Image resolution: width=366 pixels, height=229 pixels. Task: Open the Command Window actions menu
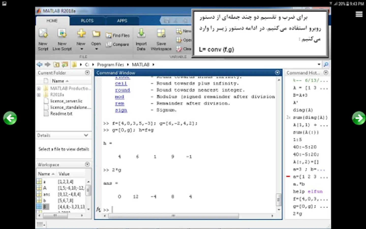point(277,73)
